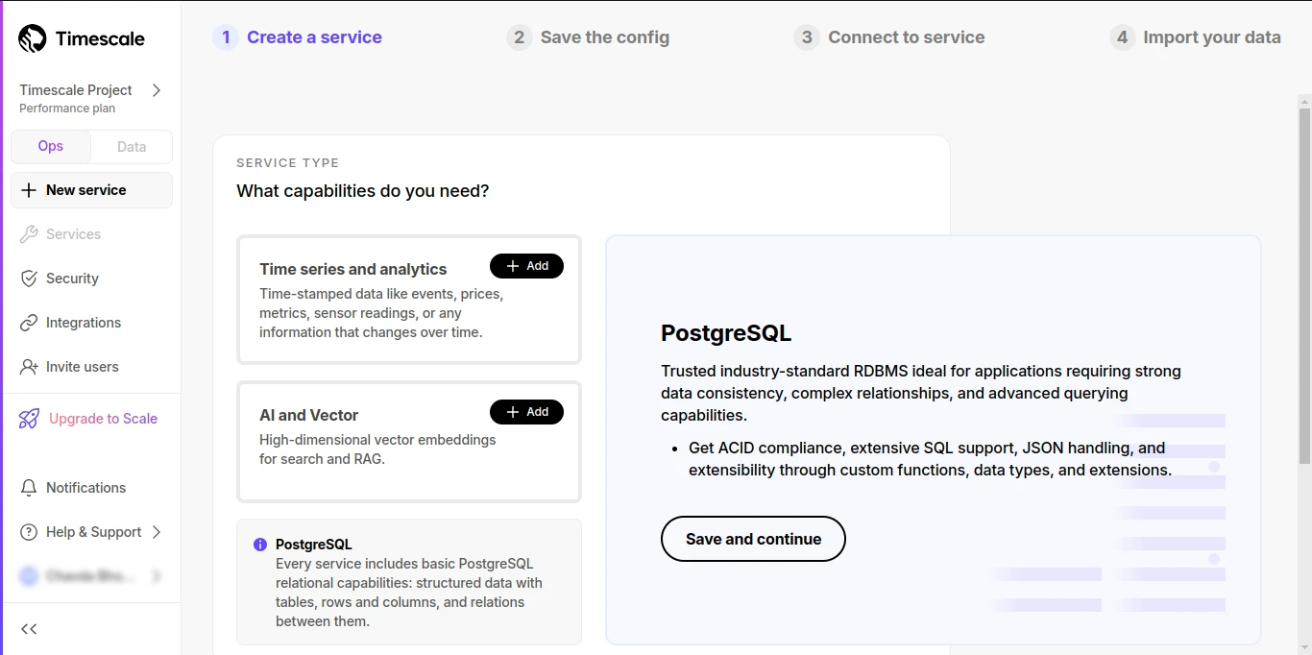The height and width of the screenshot is (655, 1312).
Task: Expand the Help & Support submenu arrow
Action: 157,532
